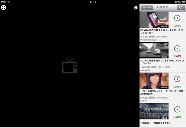Tap the 80% thumbs-down rating

[177, 56]
